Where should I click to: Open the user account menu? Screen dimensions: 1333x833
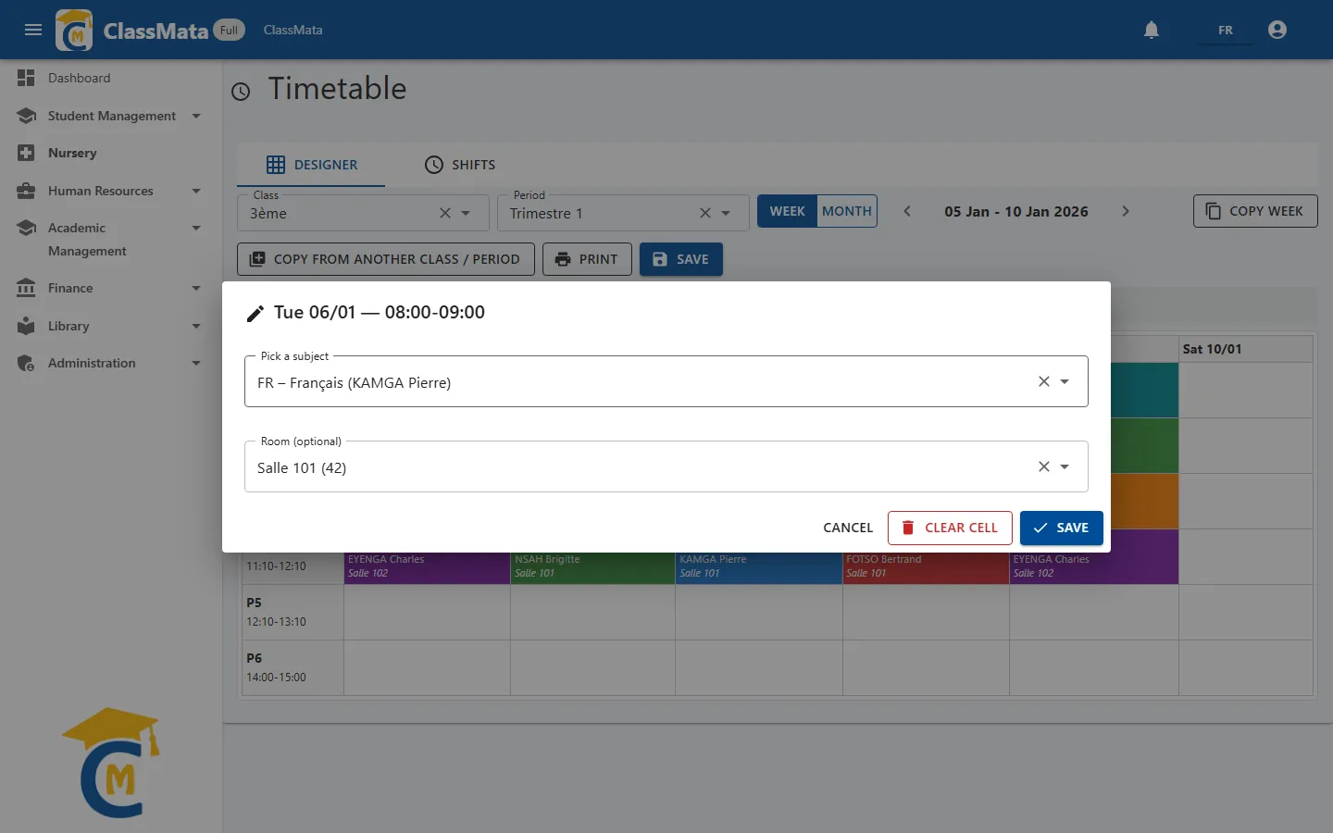(x=1277, y=30)
